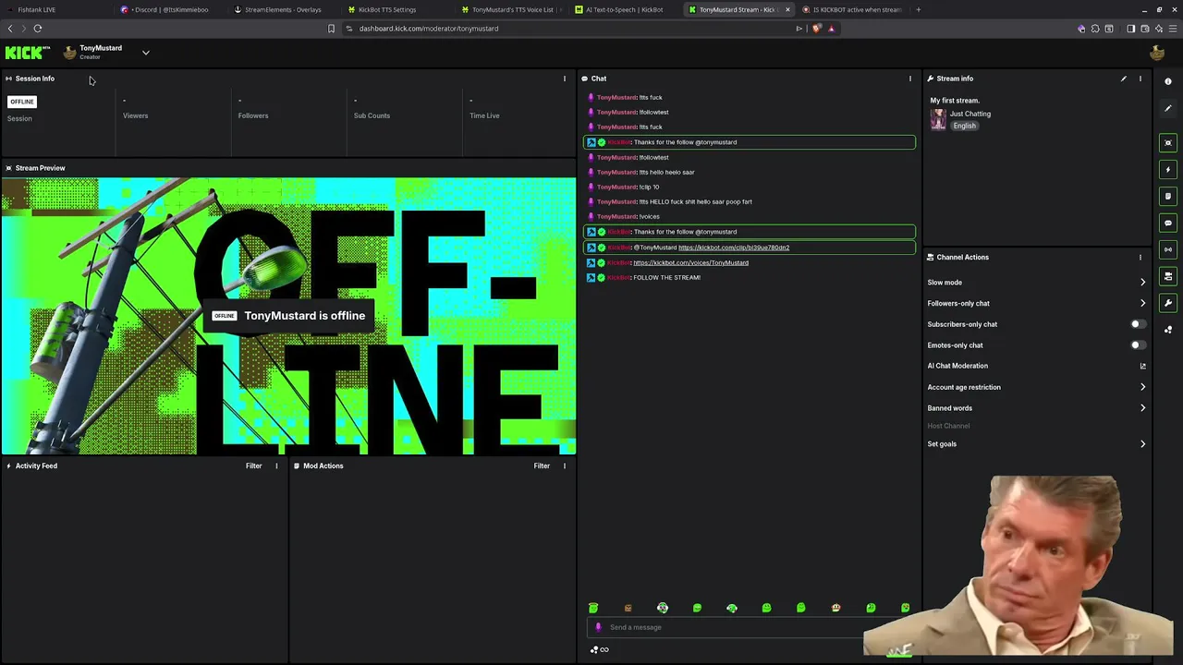Click Just Chatting category thumbnail
The image size is (1183, 665).
938,120
